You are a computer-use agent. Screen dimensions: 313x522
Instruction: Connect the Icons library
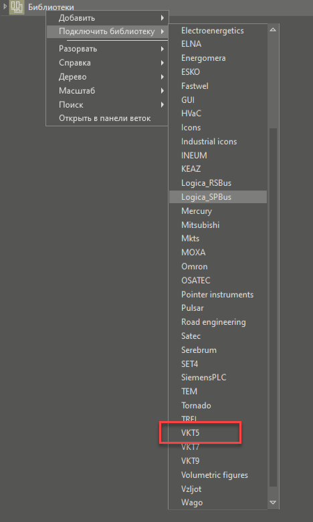218,128
